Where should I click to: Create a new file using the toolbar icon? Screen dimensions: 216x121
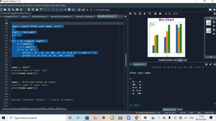coord(1,10)
